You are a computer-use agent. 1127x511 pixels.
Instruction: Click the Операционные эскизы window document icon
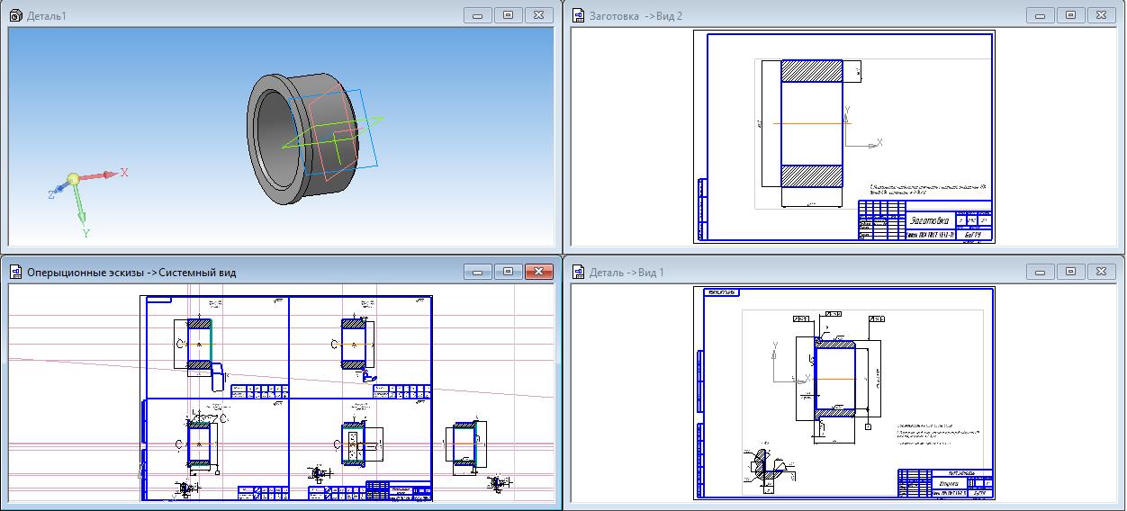click(x=15, y=272)
